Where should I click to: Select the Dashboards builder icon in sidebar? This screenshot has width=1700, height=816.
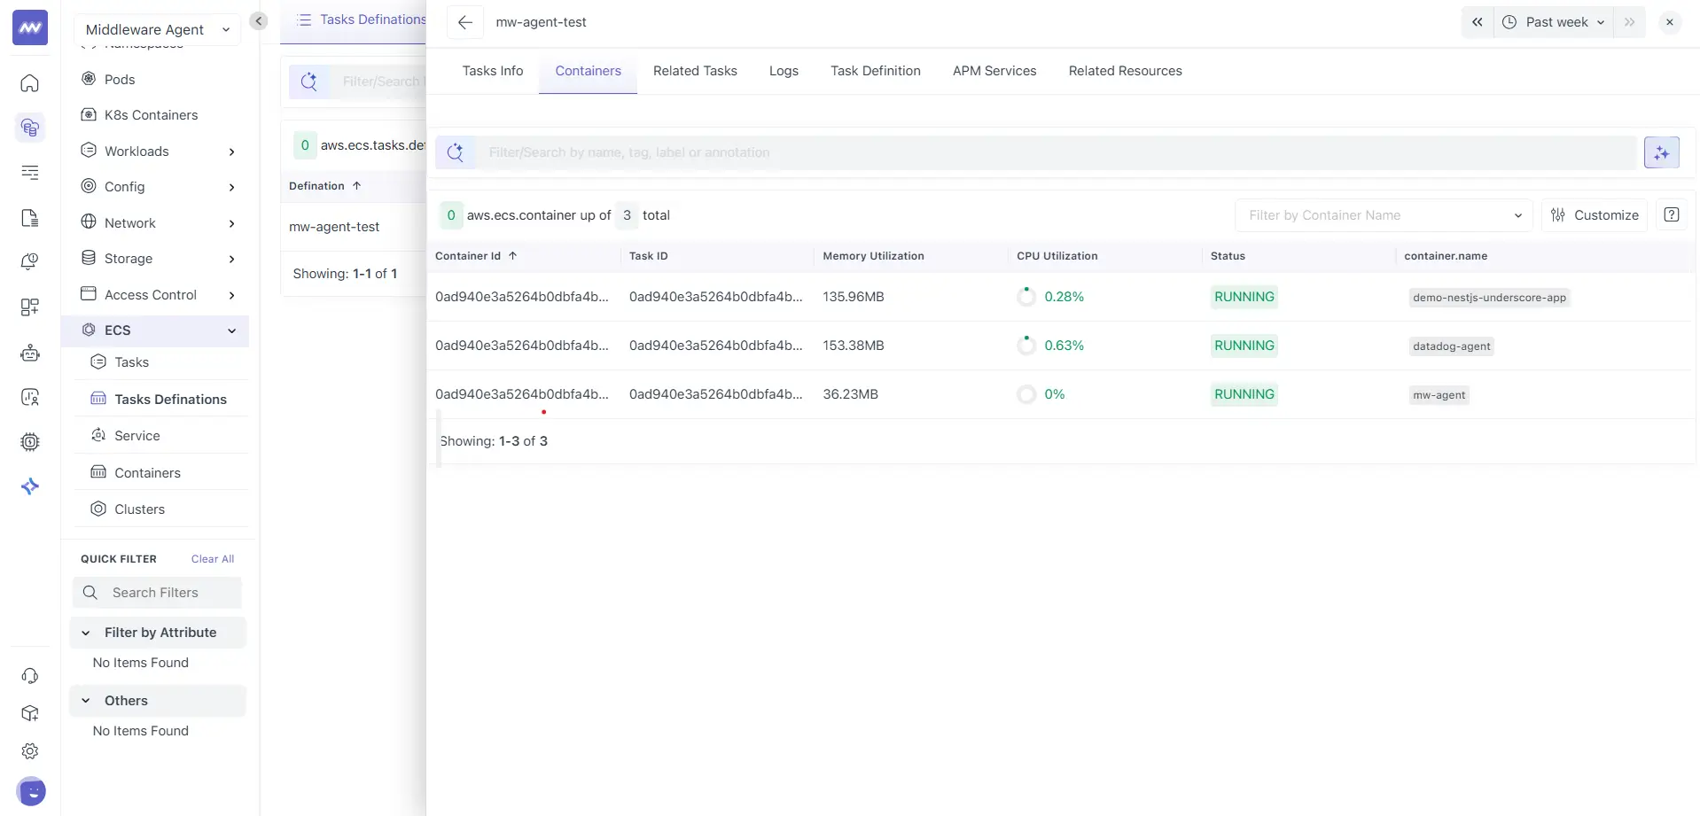coord(30,307)
